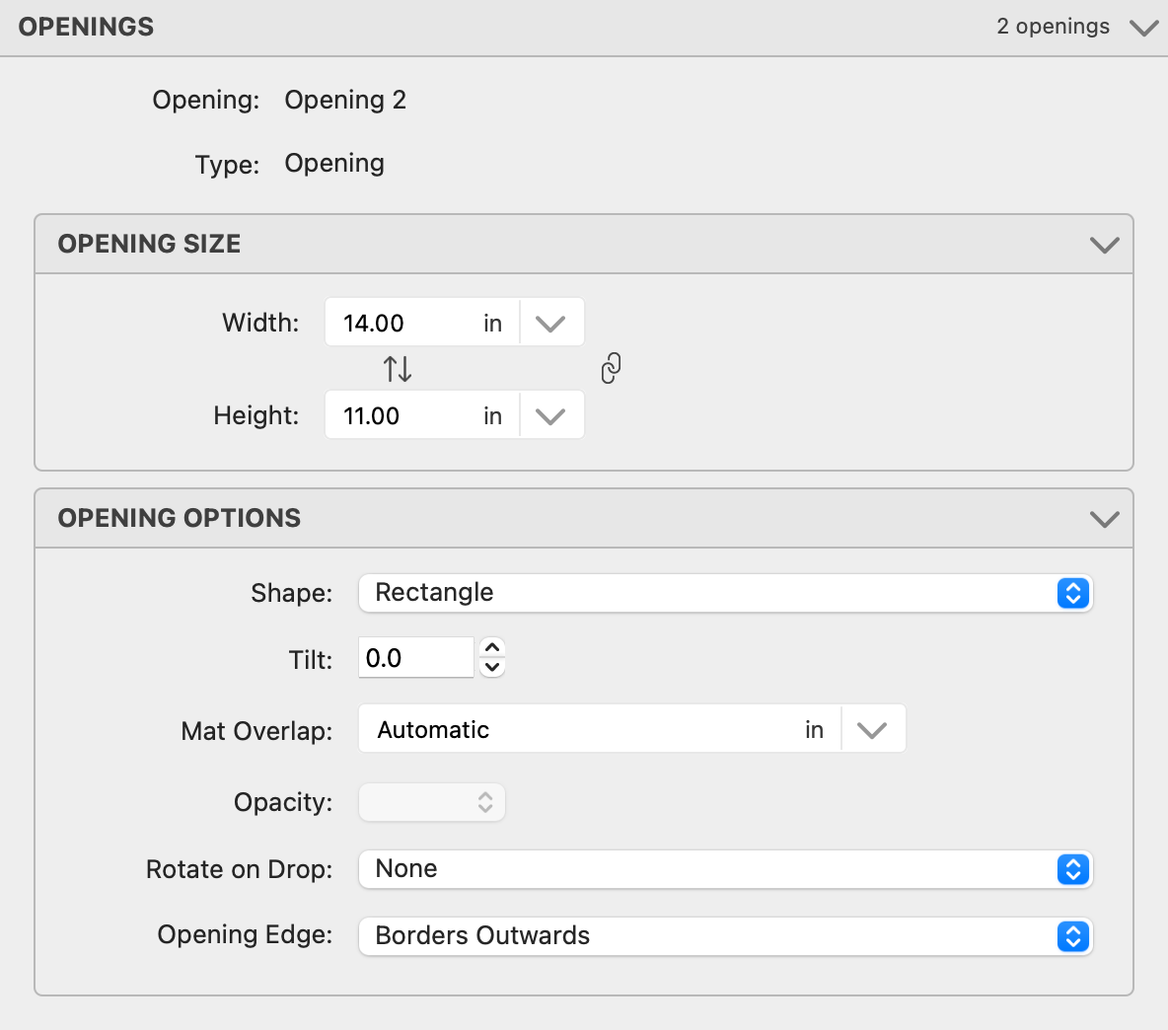Toggle the aspect ratio chain link icon

611,368
